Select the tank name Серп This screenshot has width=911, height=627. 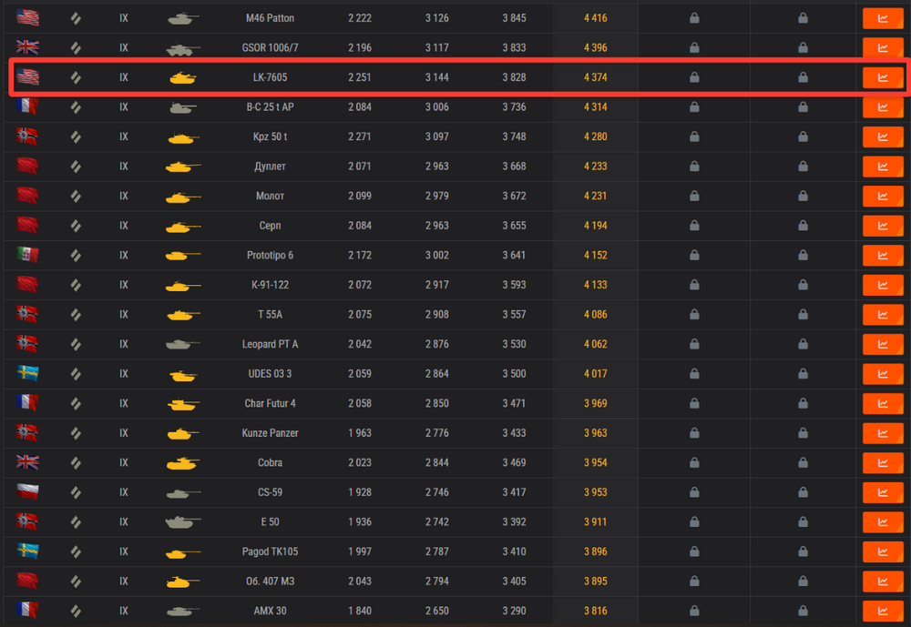(271, 226)
